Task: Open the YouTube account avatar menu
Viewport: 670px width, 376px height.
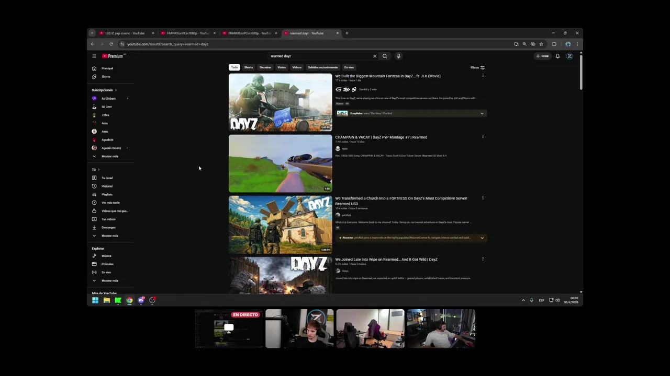Action: pos(569,56)
